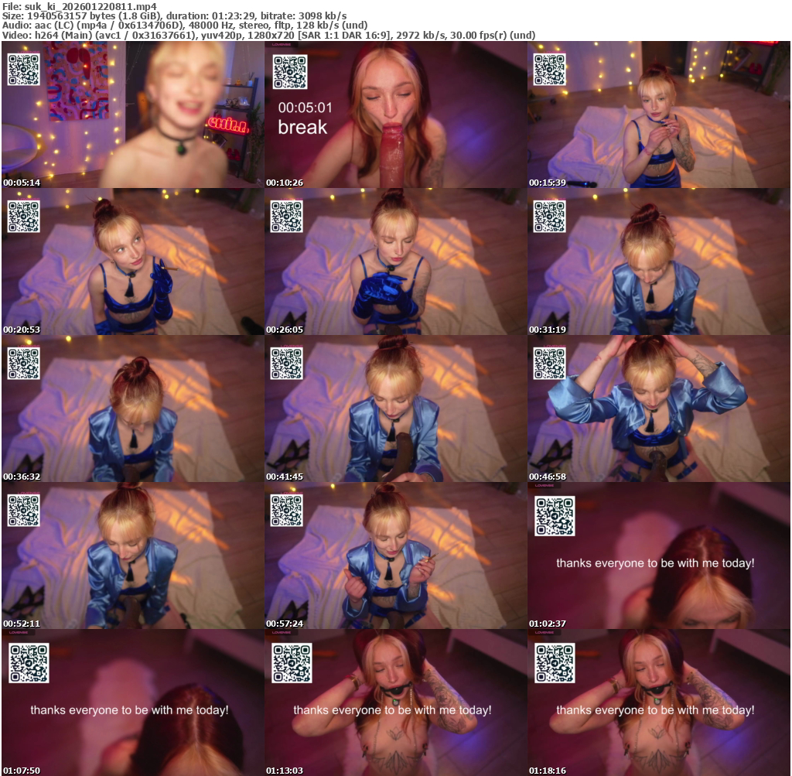The width and height of the screenshot is (792, 776).
Task: Click the QR code in the 00:26:05 frame
Action: click(286, 216)
